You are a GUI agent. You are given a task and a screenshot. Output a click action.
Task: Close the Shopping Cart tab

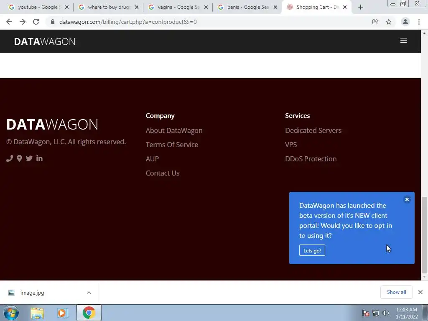345,7
